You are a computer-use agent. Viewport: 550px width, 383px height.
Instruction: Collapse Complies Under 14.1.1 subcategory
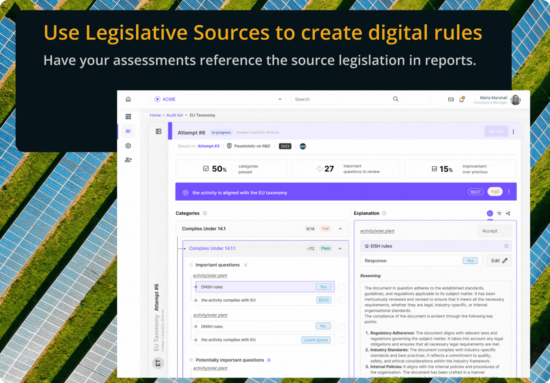pyautogui.click(x=340, y=249)
